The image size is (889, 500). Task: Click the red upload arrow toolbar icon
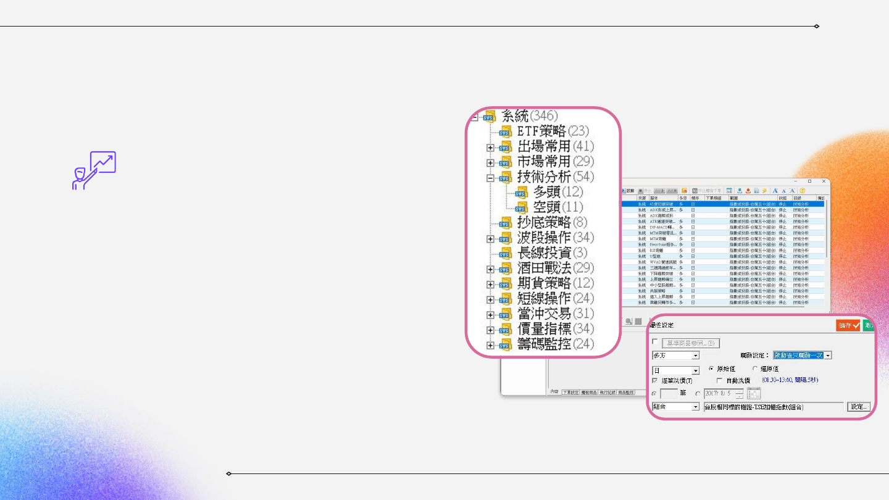pos(748,191)
